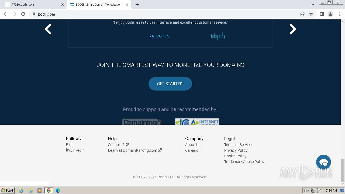Viewport: 345px width, 194px height.
Task: Bookmark this page with the star
Action: click(x=311, y=14)
